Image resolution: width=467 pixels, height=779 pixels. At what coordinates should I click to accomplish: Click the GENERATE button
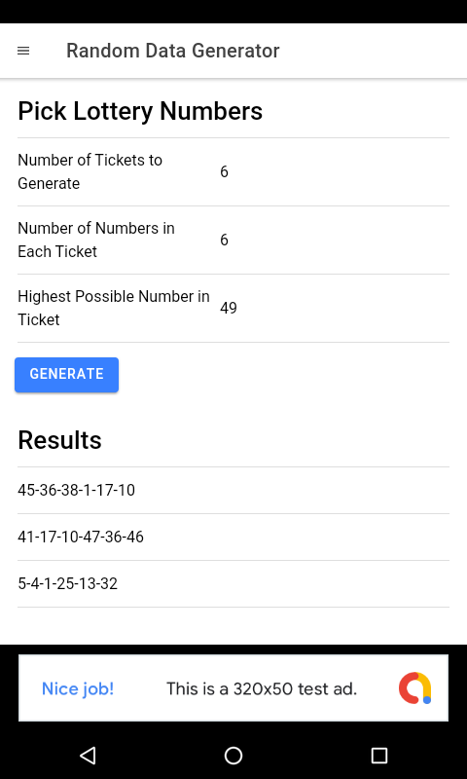[66, 375]
